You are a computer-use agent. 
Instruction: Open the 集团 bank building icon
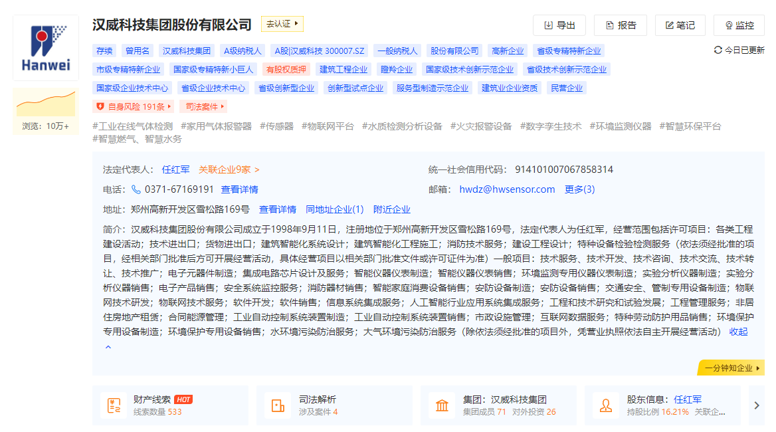[442, 405]
